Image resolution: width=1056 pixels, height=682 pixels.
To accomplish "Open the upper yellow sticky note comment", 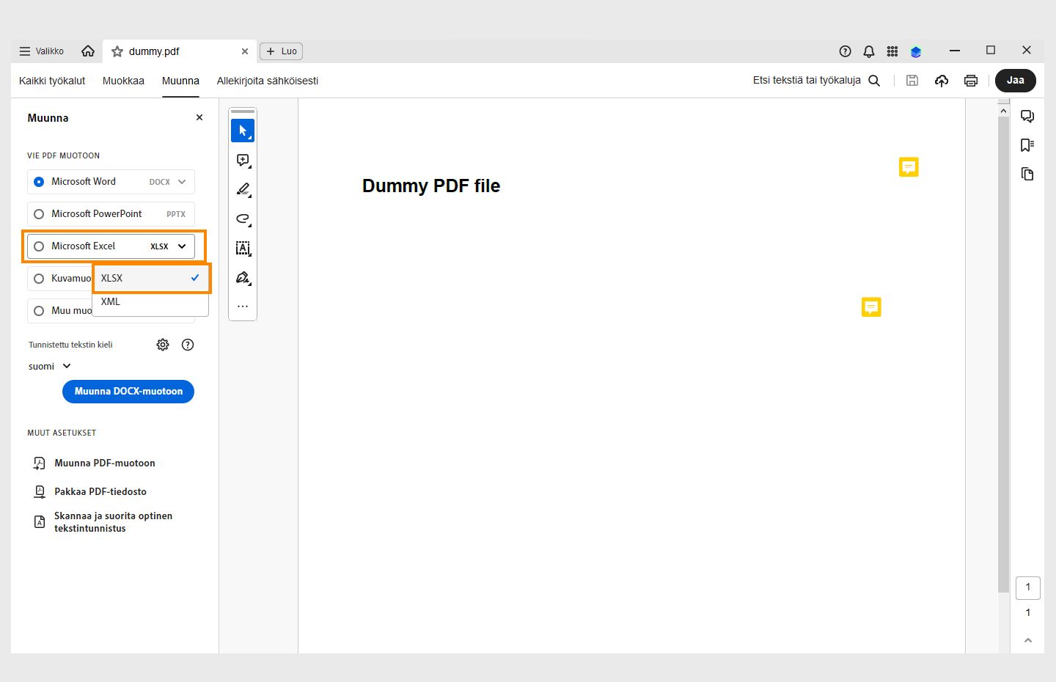I will tap(909, 167).
